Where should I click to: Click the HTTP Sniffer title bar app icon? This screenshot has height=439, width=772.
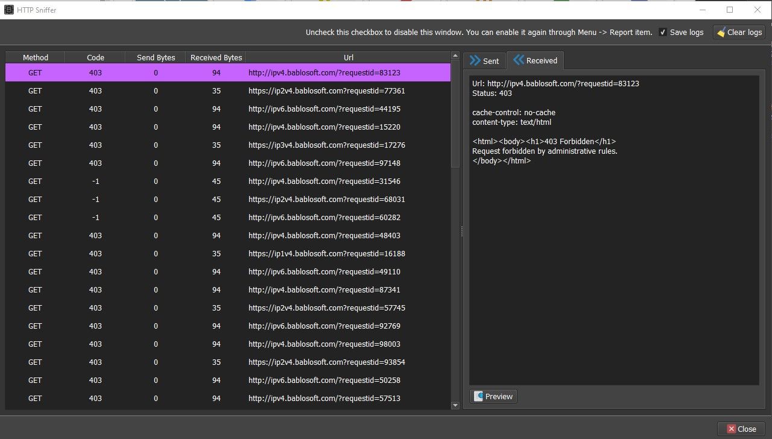pos(8,10)
